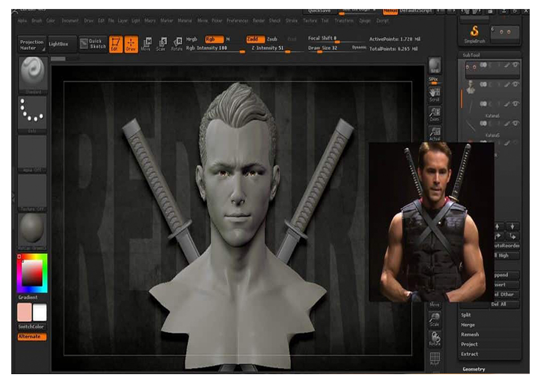The image size is (541, 382).
Task: Toggle eye visibility on the bust subtool
Action: tap(516, 84)
